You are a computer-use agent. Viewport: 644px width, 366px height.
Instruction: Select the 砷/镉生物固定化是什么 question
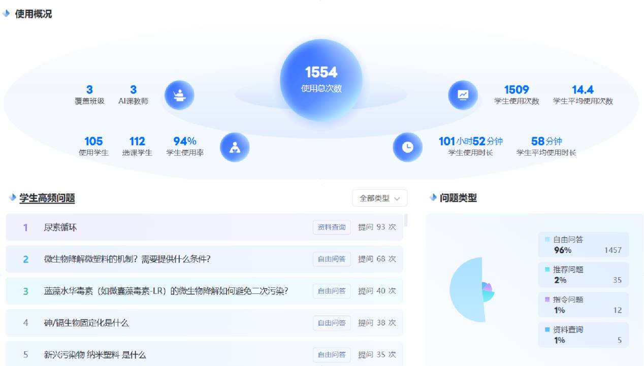tap(86, 323)
